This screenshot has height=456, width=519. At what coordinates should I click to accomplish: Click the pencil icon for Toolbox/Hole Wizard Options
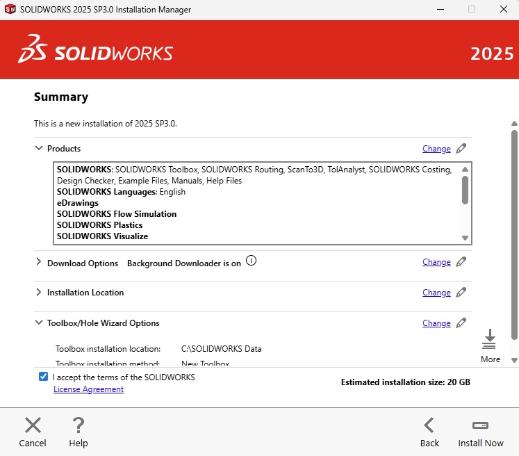click(461, 323)
